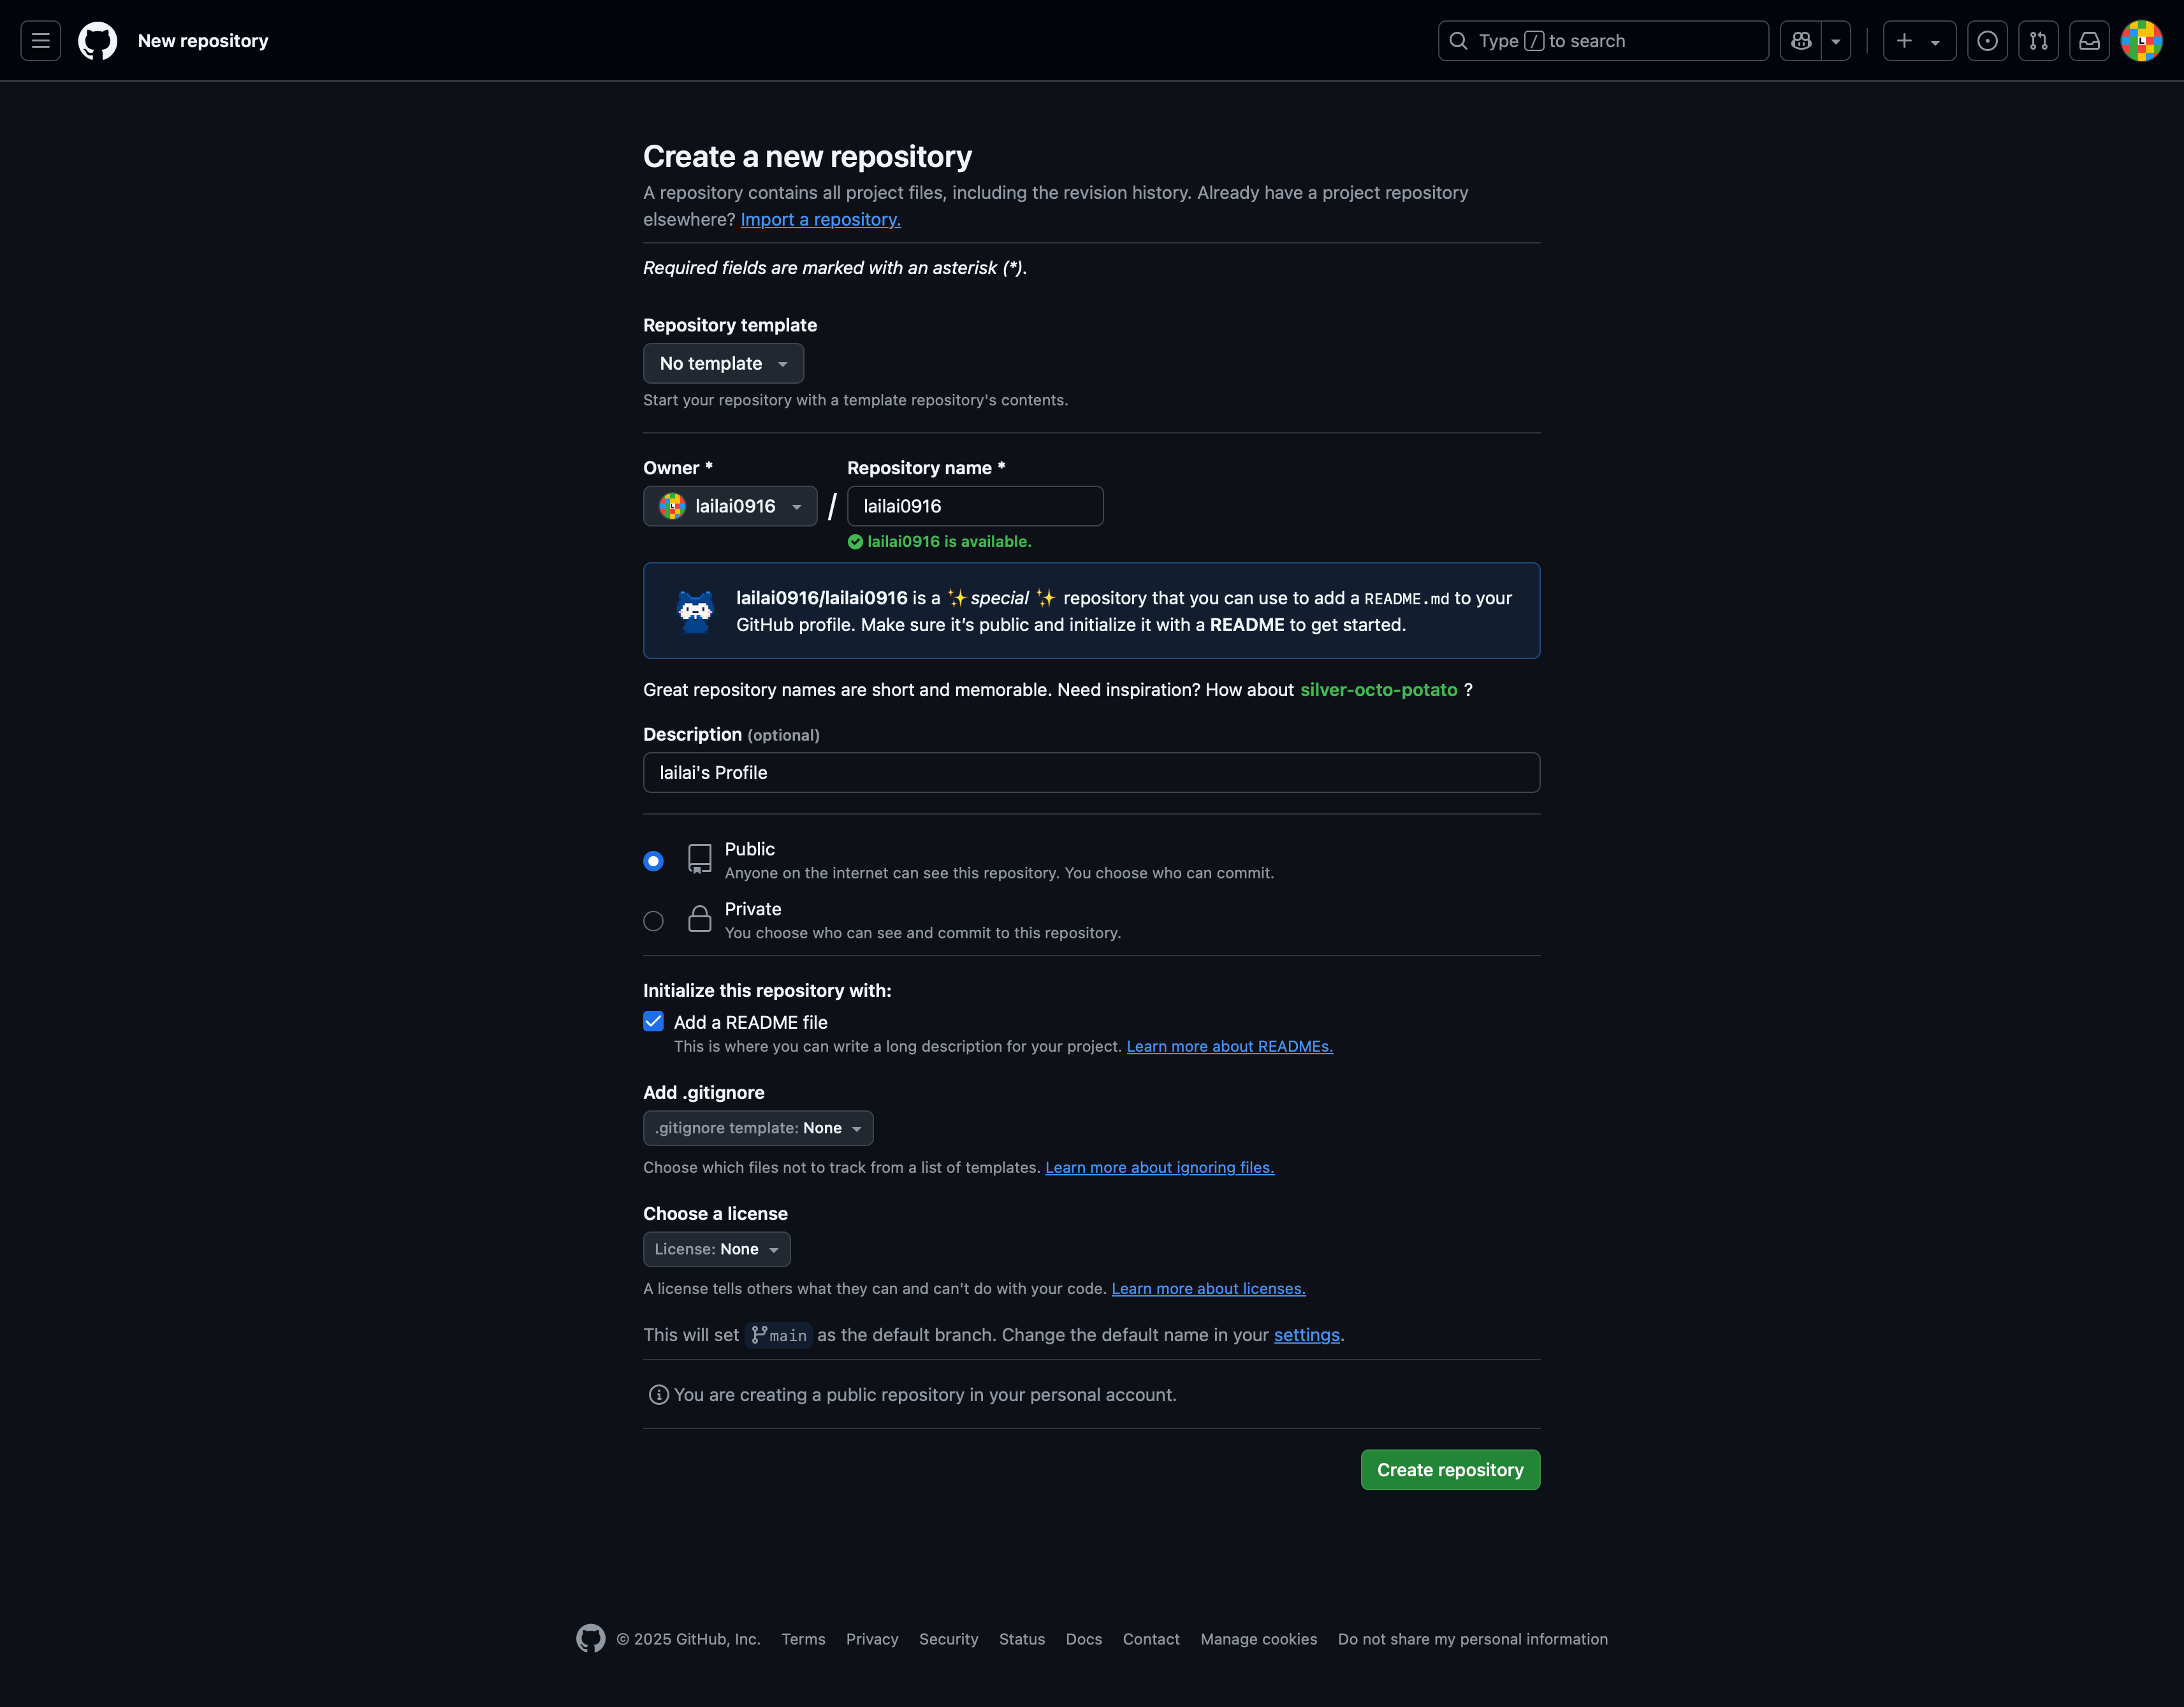Open Copilot chat icon in header

1801,41
